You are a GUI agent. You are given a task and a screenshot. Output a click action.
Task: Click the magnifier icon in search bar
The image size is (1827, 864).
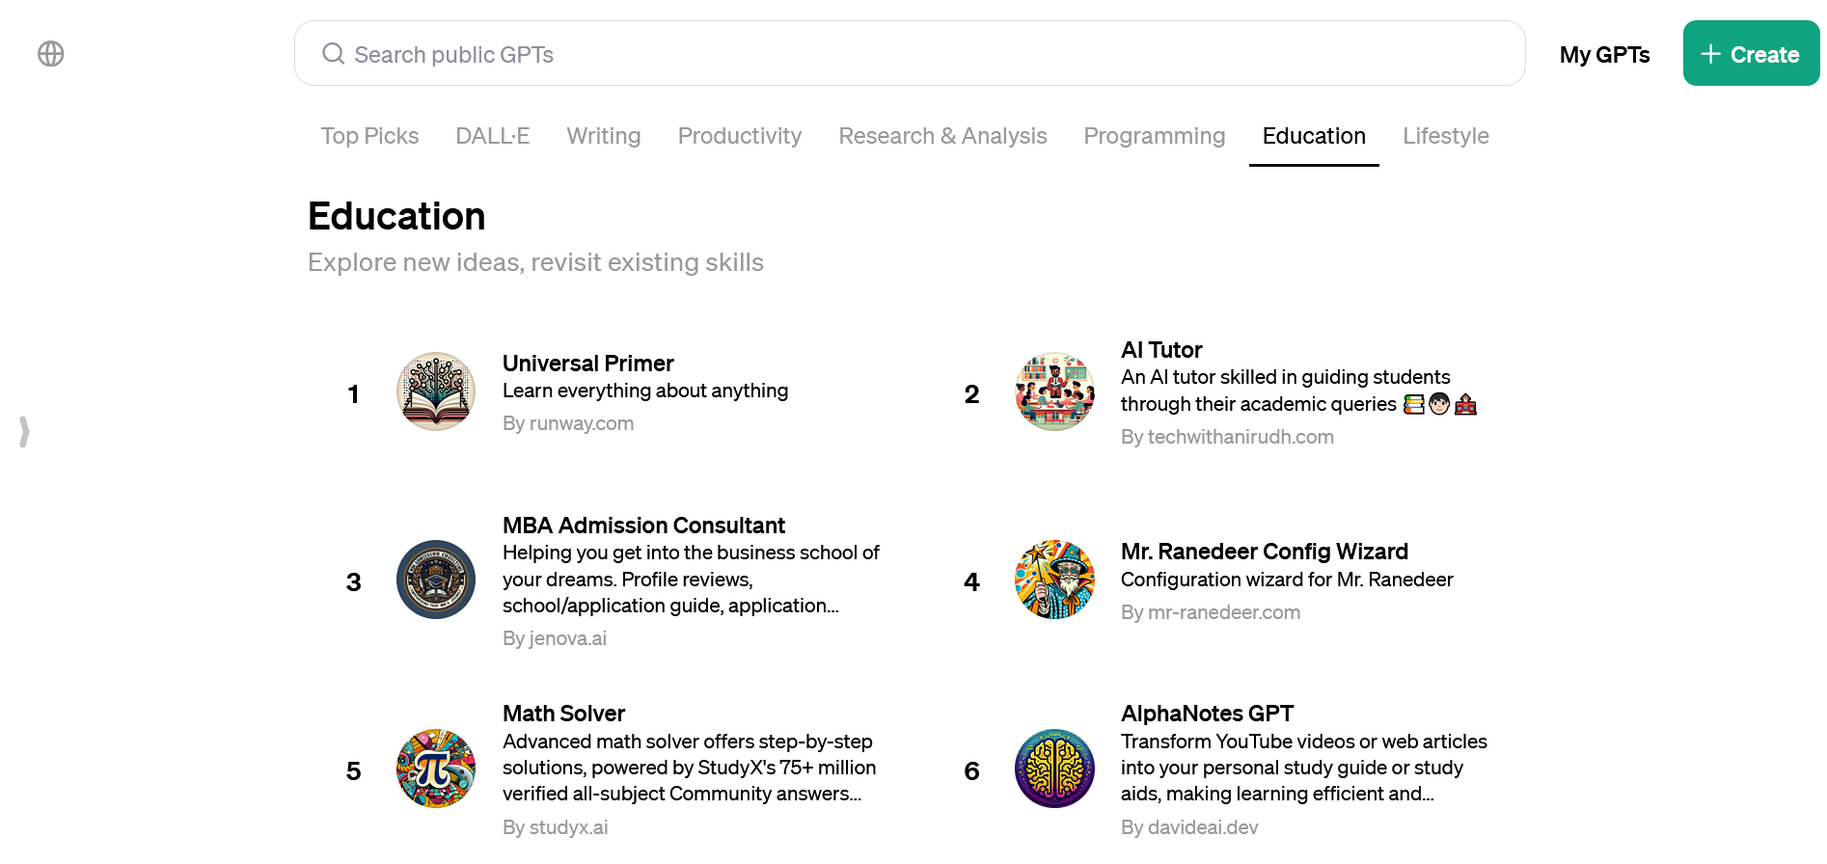[334, 54]
